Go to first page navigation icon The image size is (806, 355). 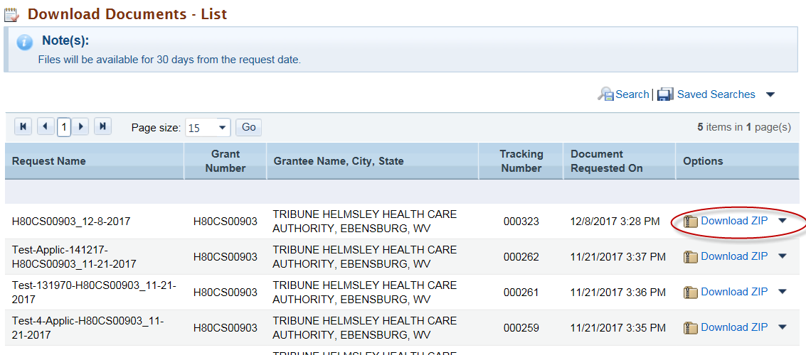click(x=23, y=126)
